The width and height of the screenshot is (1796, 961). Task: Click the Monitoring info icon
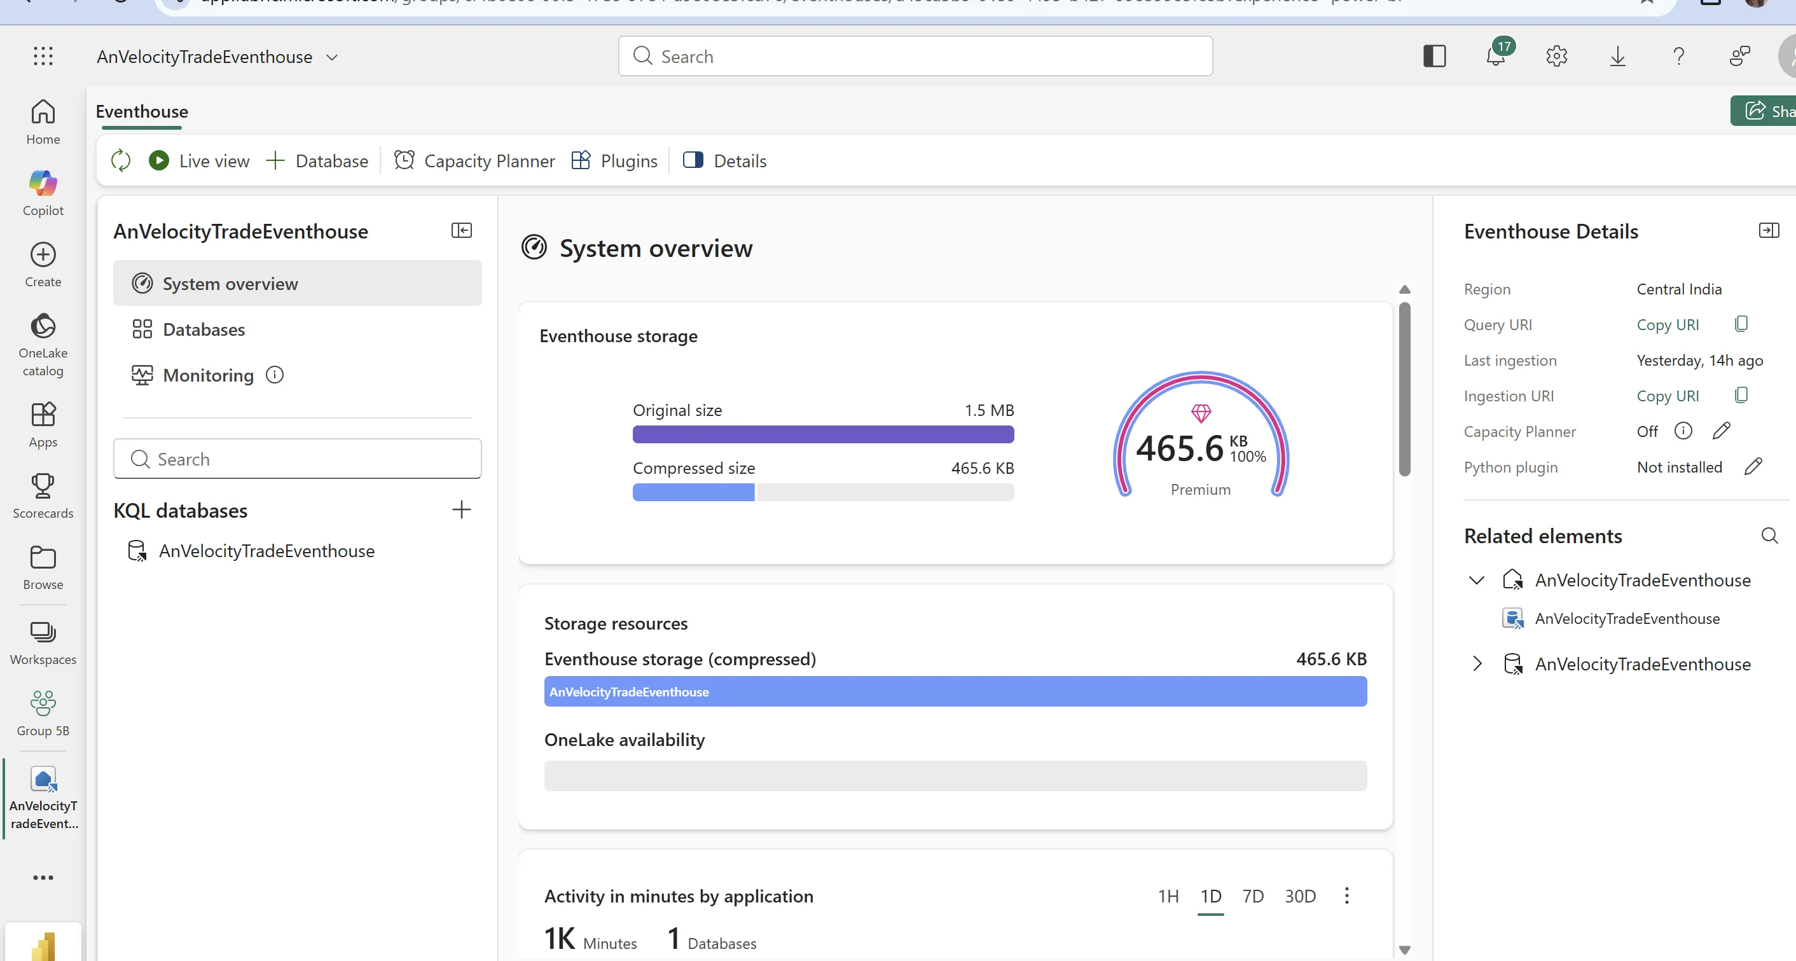(x=275, y=375)
